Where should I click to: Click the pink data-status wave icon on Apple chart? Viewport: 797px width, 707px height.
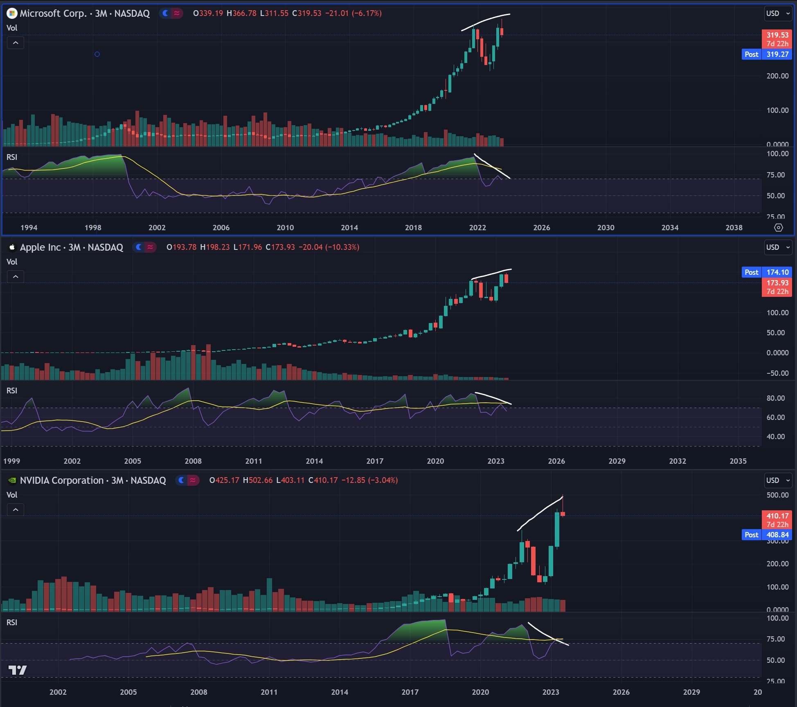(151, 247)
